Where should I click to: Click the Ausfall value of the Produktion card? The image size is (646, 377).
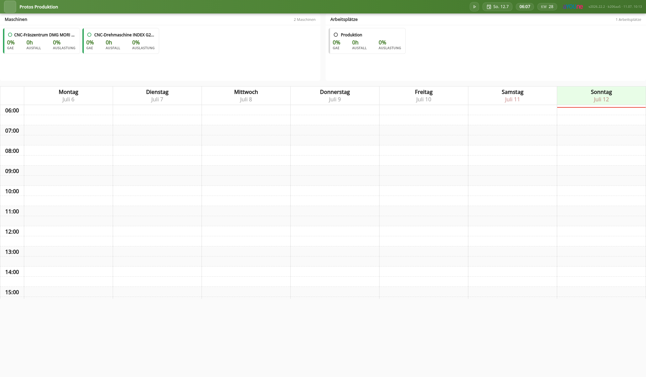pos(355,42)
